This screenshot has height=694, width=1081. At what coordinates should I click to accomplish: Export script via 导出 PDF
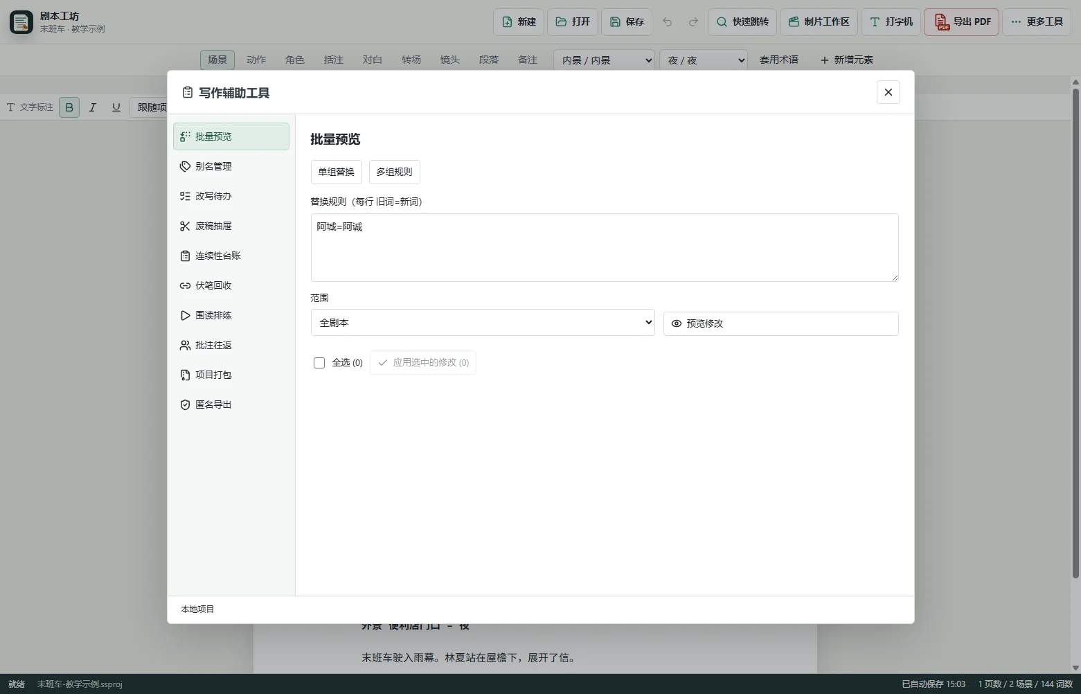pyautogui.click(x=962, y=21)
